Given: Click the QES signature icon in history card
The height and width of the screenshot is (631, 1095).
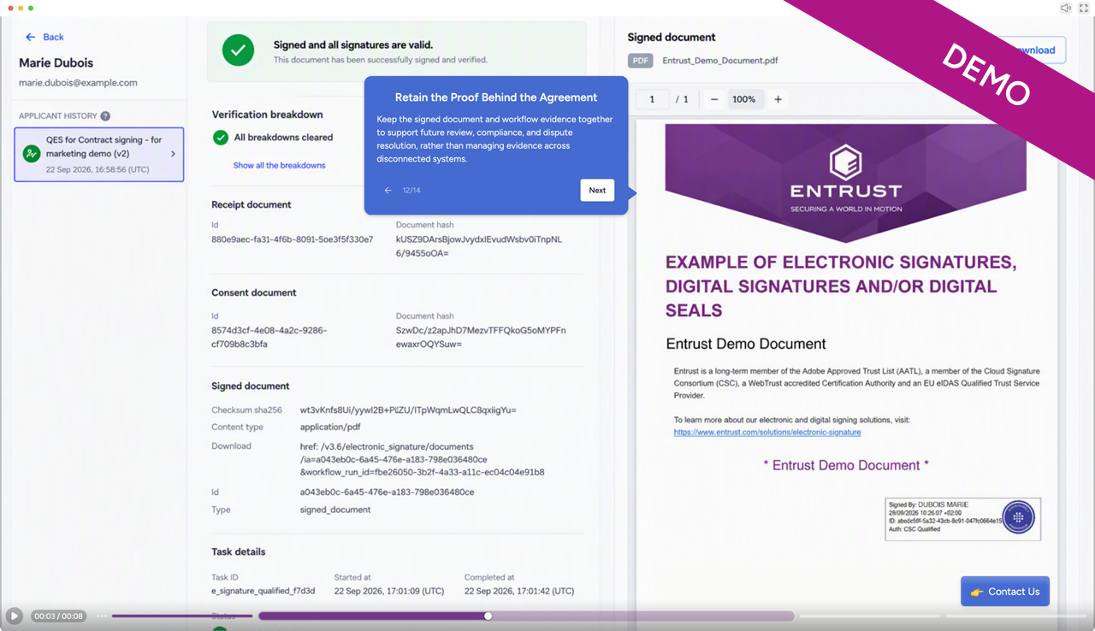Looking at the screenshot, I should pos(32,154).
